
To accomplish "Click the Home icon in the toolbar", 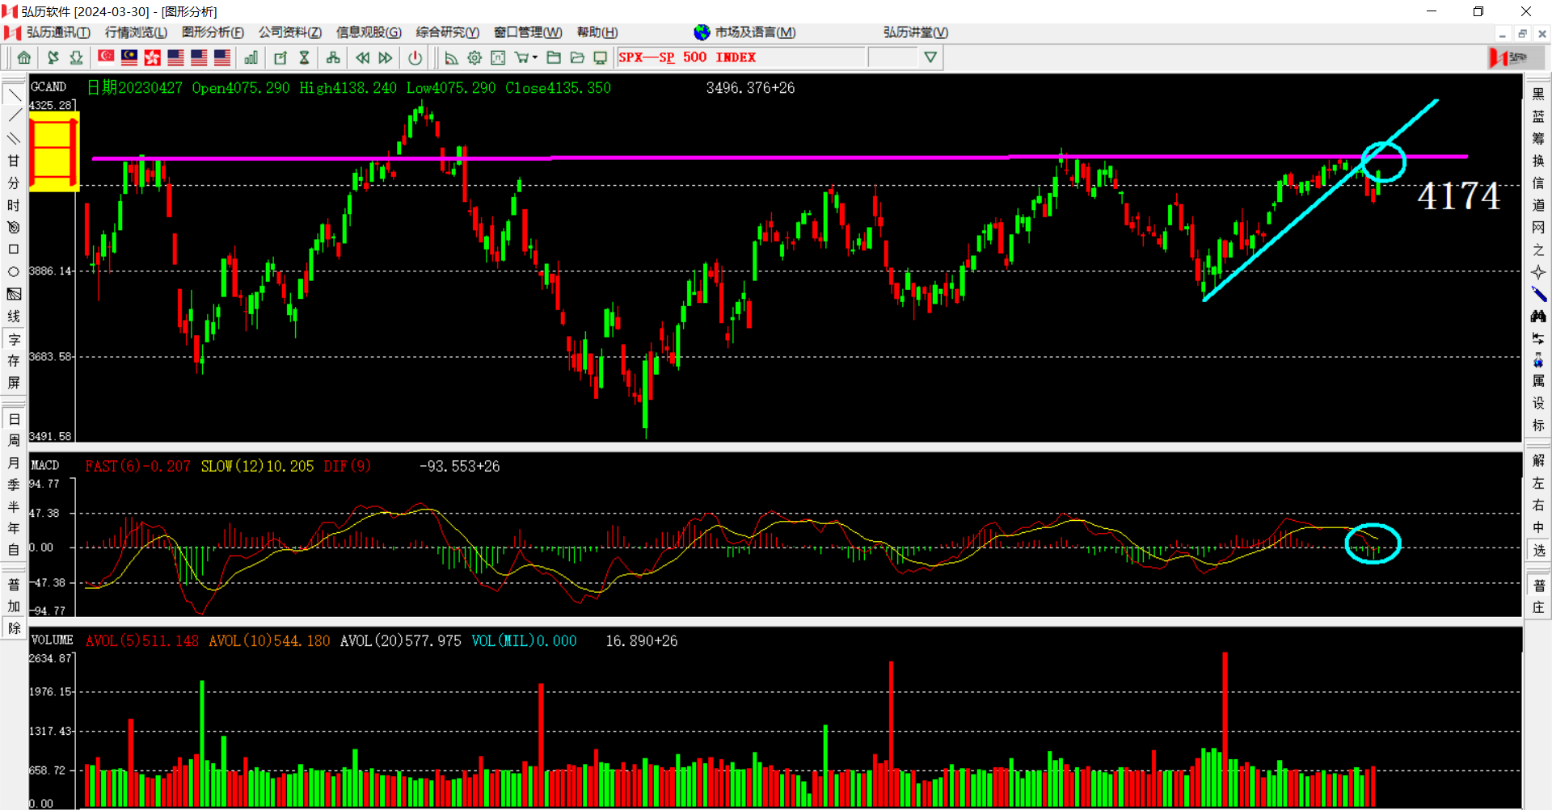I will [x=24, y=57].
